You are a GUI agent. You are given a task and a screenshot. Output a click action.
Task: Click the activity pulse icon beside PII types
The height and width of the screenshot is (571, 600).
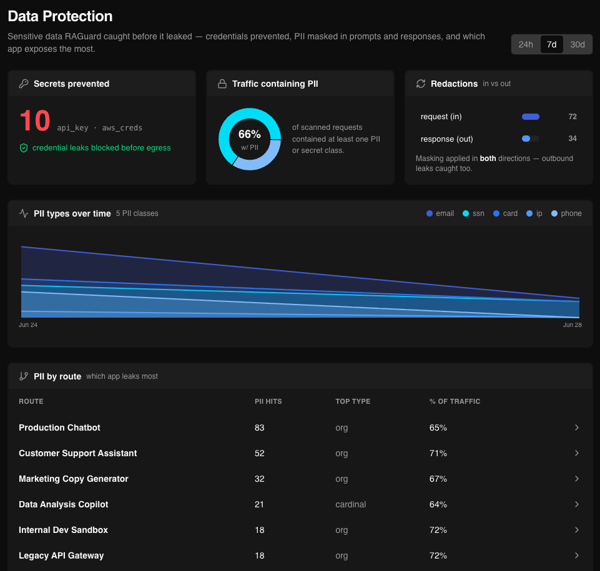(x=24, y=213)
